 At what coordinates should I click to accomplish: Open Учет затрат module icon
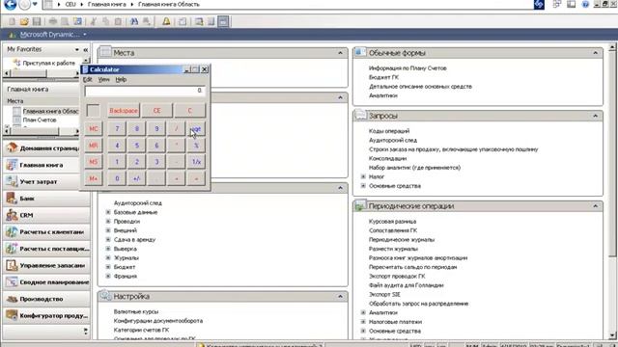tap(12, 181)
